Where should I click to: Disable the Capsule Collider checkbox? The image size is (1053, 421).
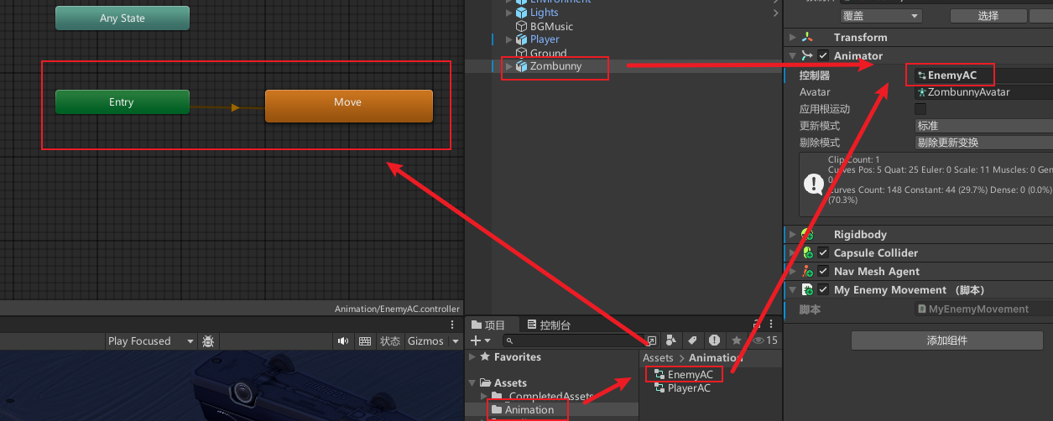point(823,253)
